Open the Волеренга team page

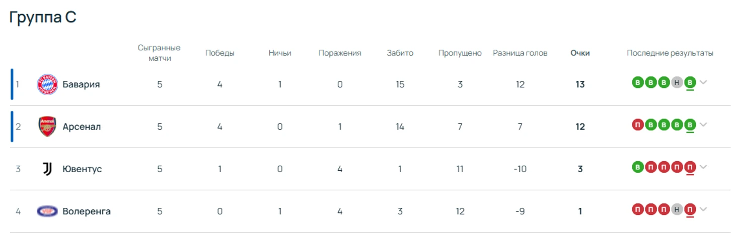87,211
